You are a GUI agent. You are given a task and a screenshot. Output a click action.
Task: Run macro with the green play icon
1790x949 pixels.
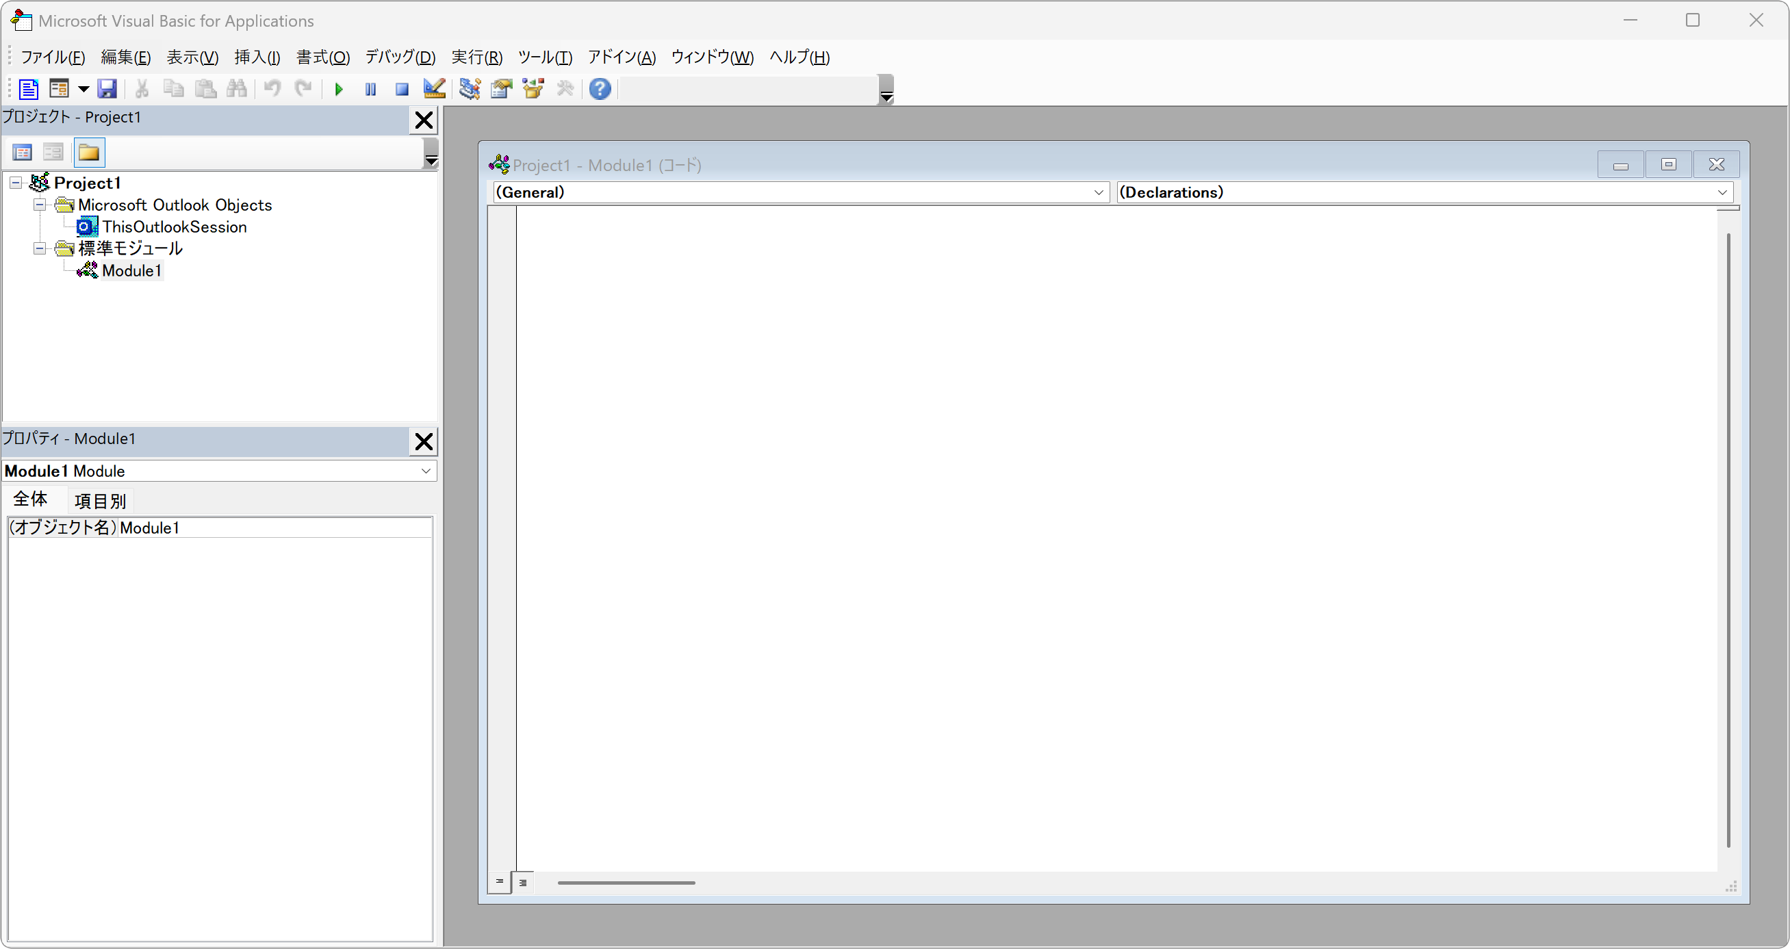pyautogui.click(x=339, y=89)
